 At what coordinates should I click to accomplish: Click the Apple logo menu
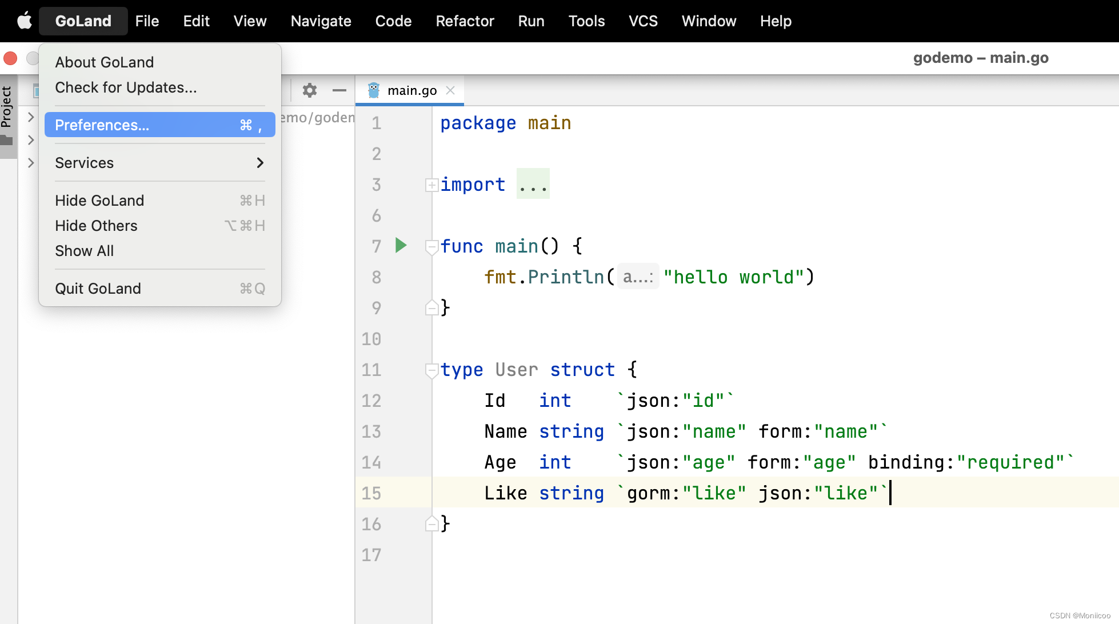[x=24, y=21]
